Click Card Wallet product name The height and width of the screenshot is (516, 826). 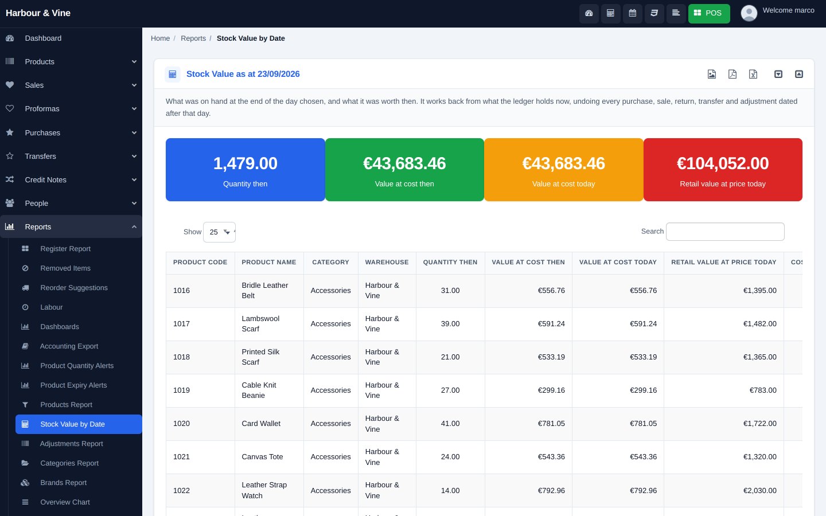click(261, 424)
